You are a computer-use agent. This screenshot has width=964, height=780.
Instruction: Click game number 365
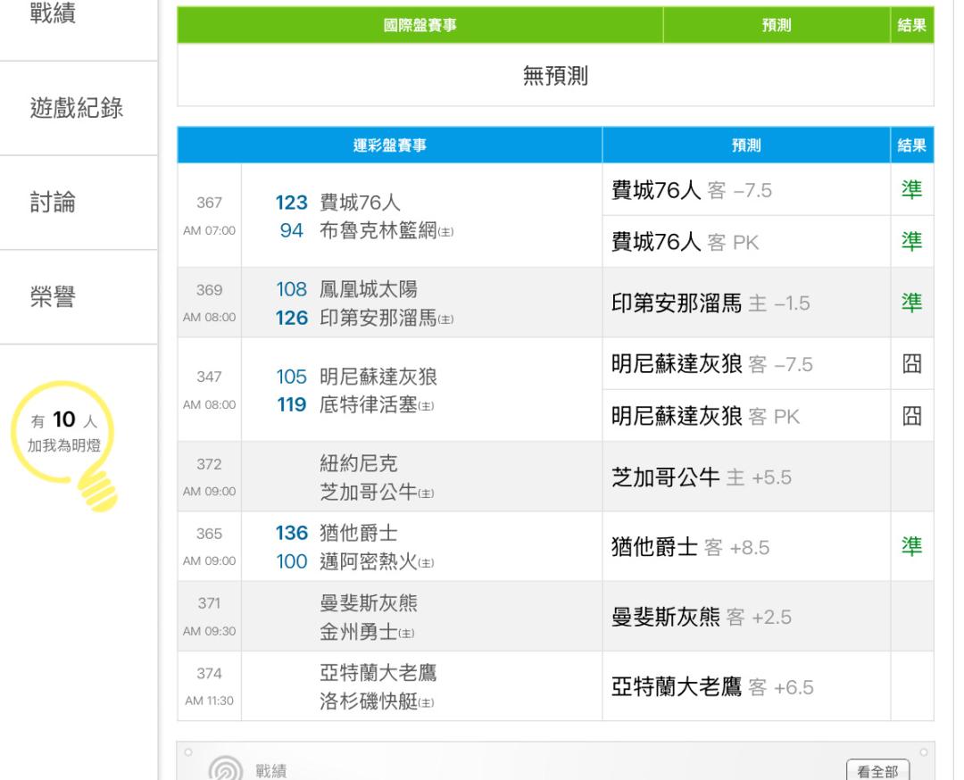[209, 534]
